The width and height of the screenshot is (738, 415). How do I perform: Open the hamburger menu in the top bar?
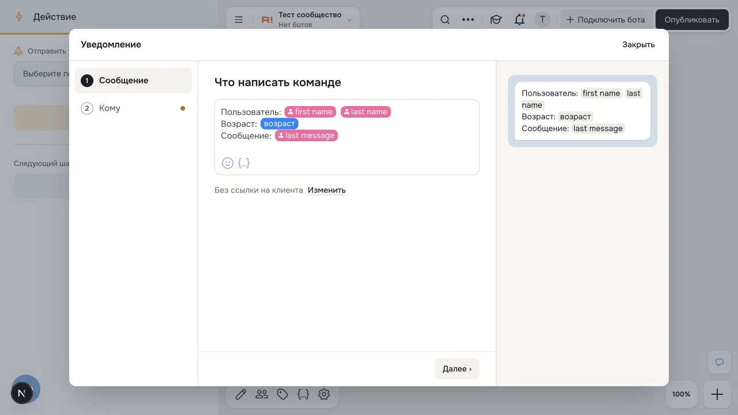coord(239,20)
